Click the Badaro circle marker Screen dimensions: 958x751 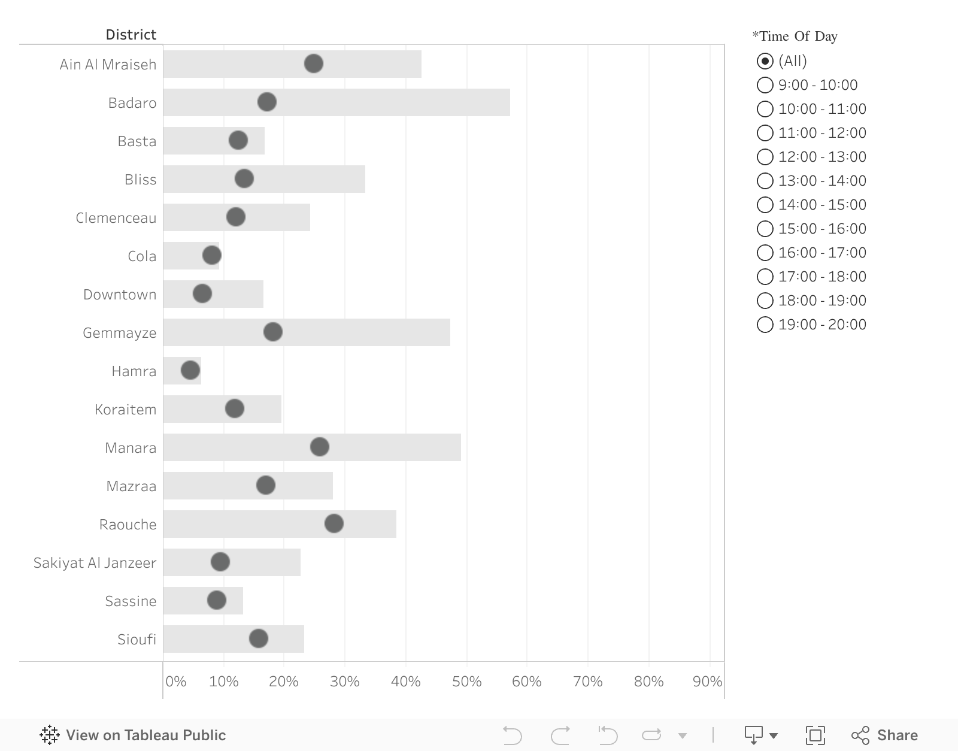click(x=267, y=102)
